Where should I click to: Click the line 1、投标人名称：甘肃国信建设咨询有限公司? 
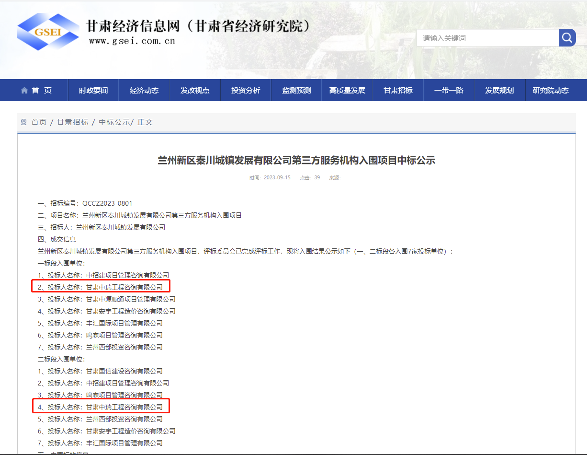pos(101,371)
